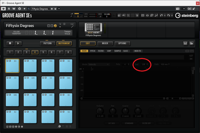Viewport: 200px width, 133px height.
Task: Switch to the Amp tab
Action: pyautogui.click(x=109, y=51)
